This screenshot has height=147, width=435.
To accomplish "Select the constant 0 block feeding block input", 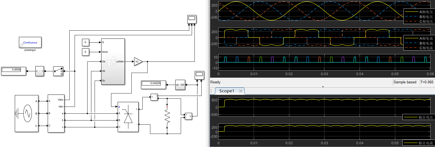I will (x=86, y=52).
